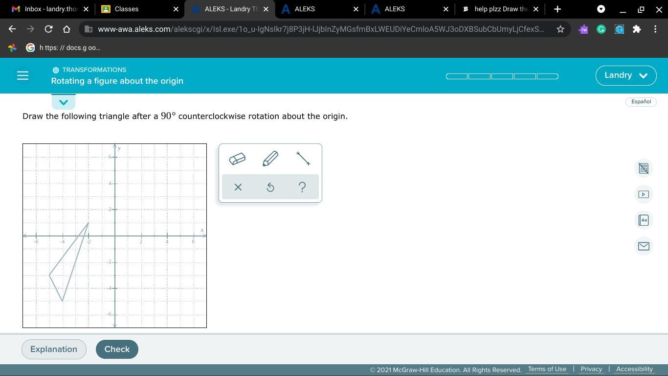Viewport: 668px width, 376px height.
Task: Click the origin of the coordinate grid
Action: [x=115, y=236]
